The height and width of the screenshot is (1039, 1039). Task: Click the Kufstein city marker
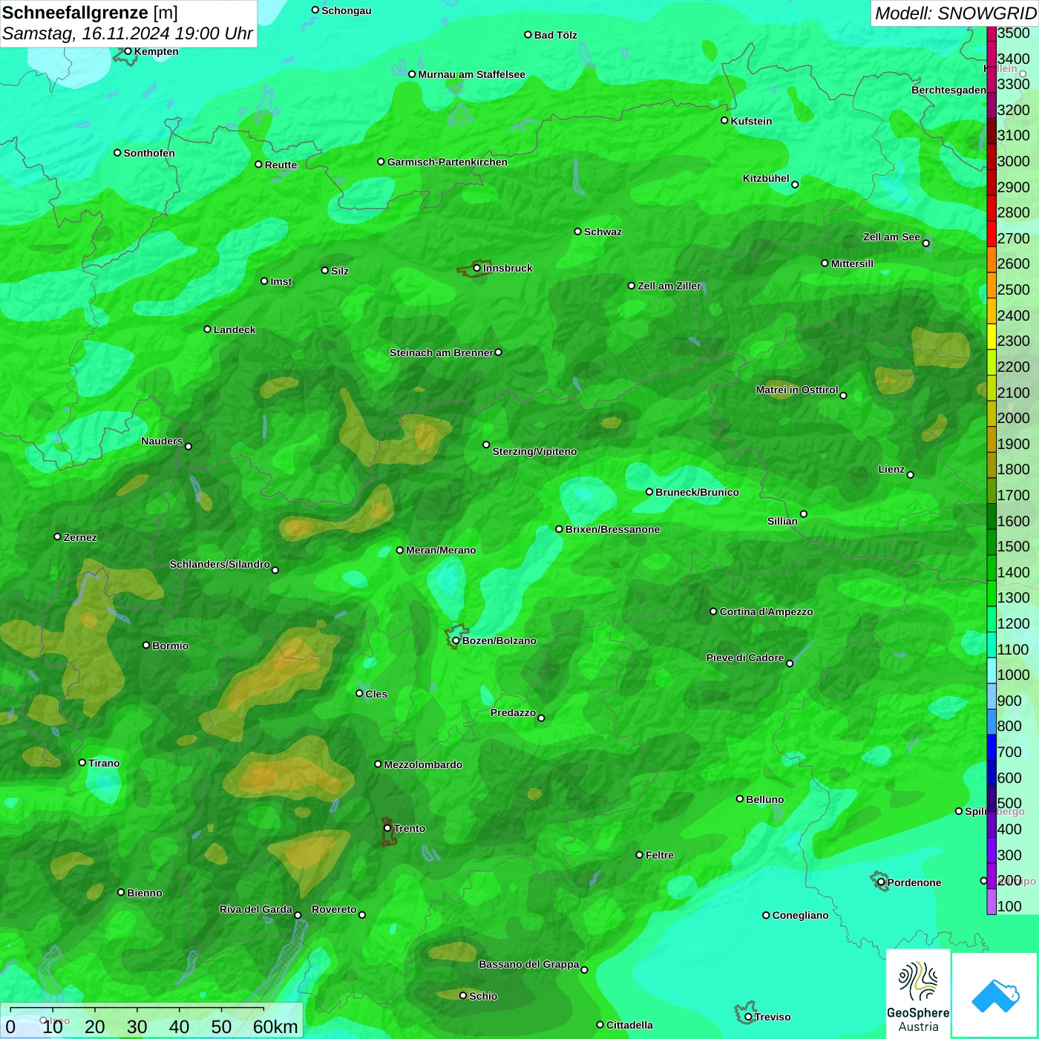pyautogui.click(x=724, y=120)
